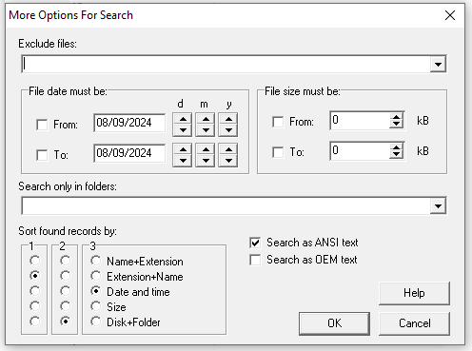
Task: Close the More Options For Search dialog
Action: (450, 15)
